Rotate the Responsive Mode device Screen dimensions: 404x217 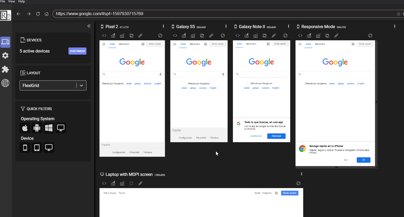(327, 36)
